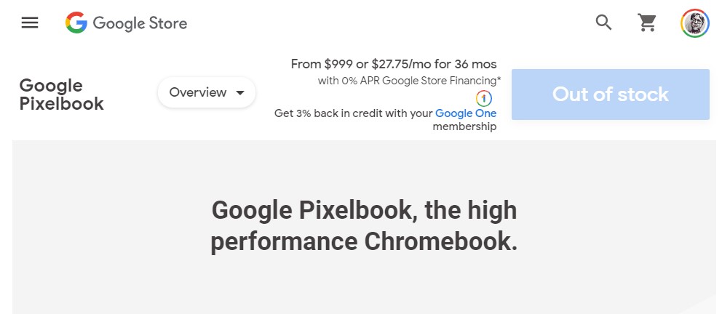View the shopping cart
This screenshot has height=314, width=722.
coord(647,23)
